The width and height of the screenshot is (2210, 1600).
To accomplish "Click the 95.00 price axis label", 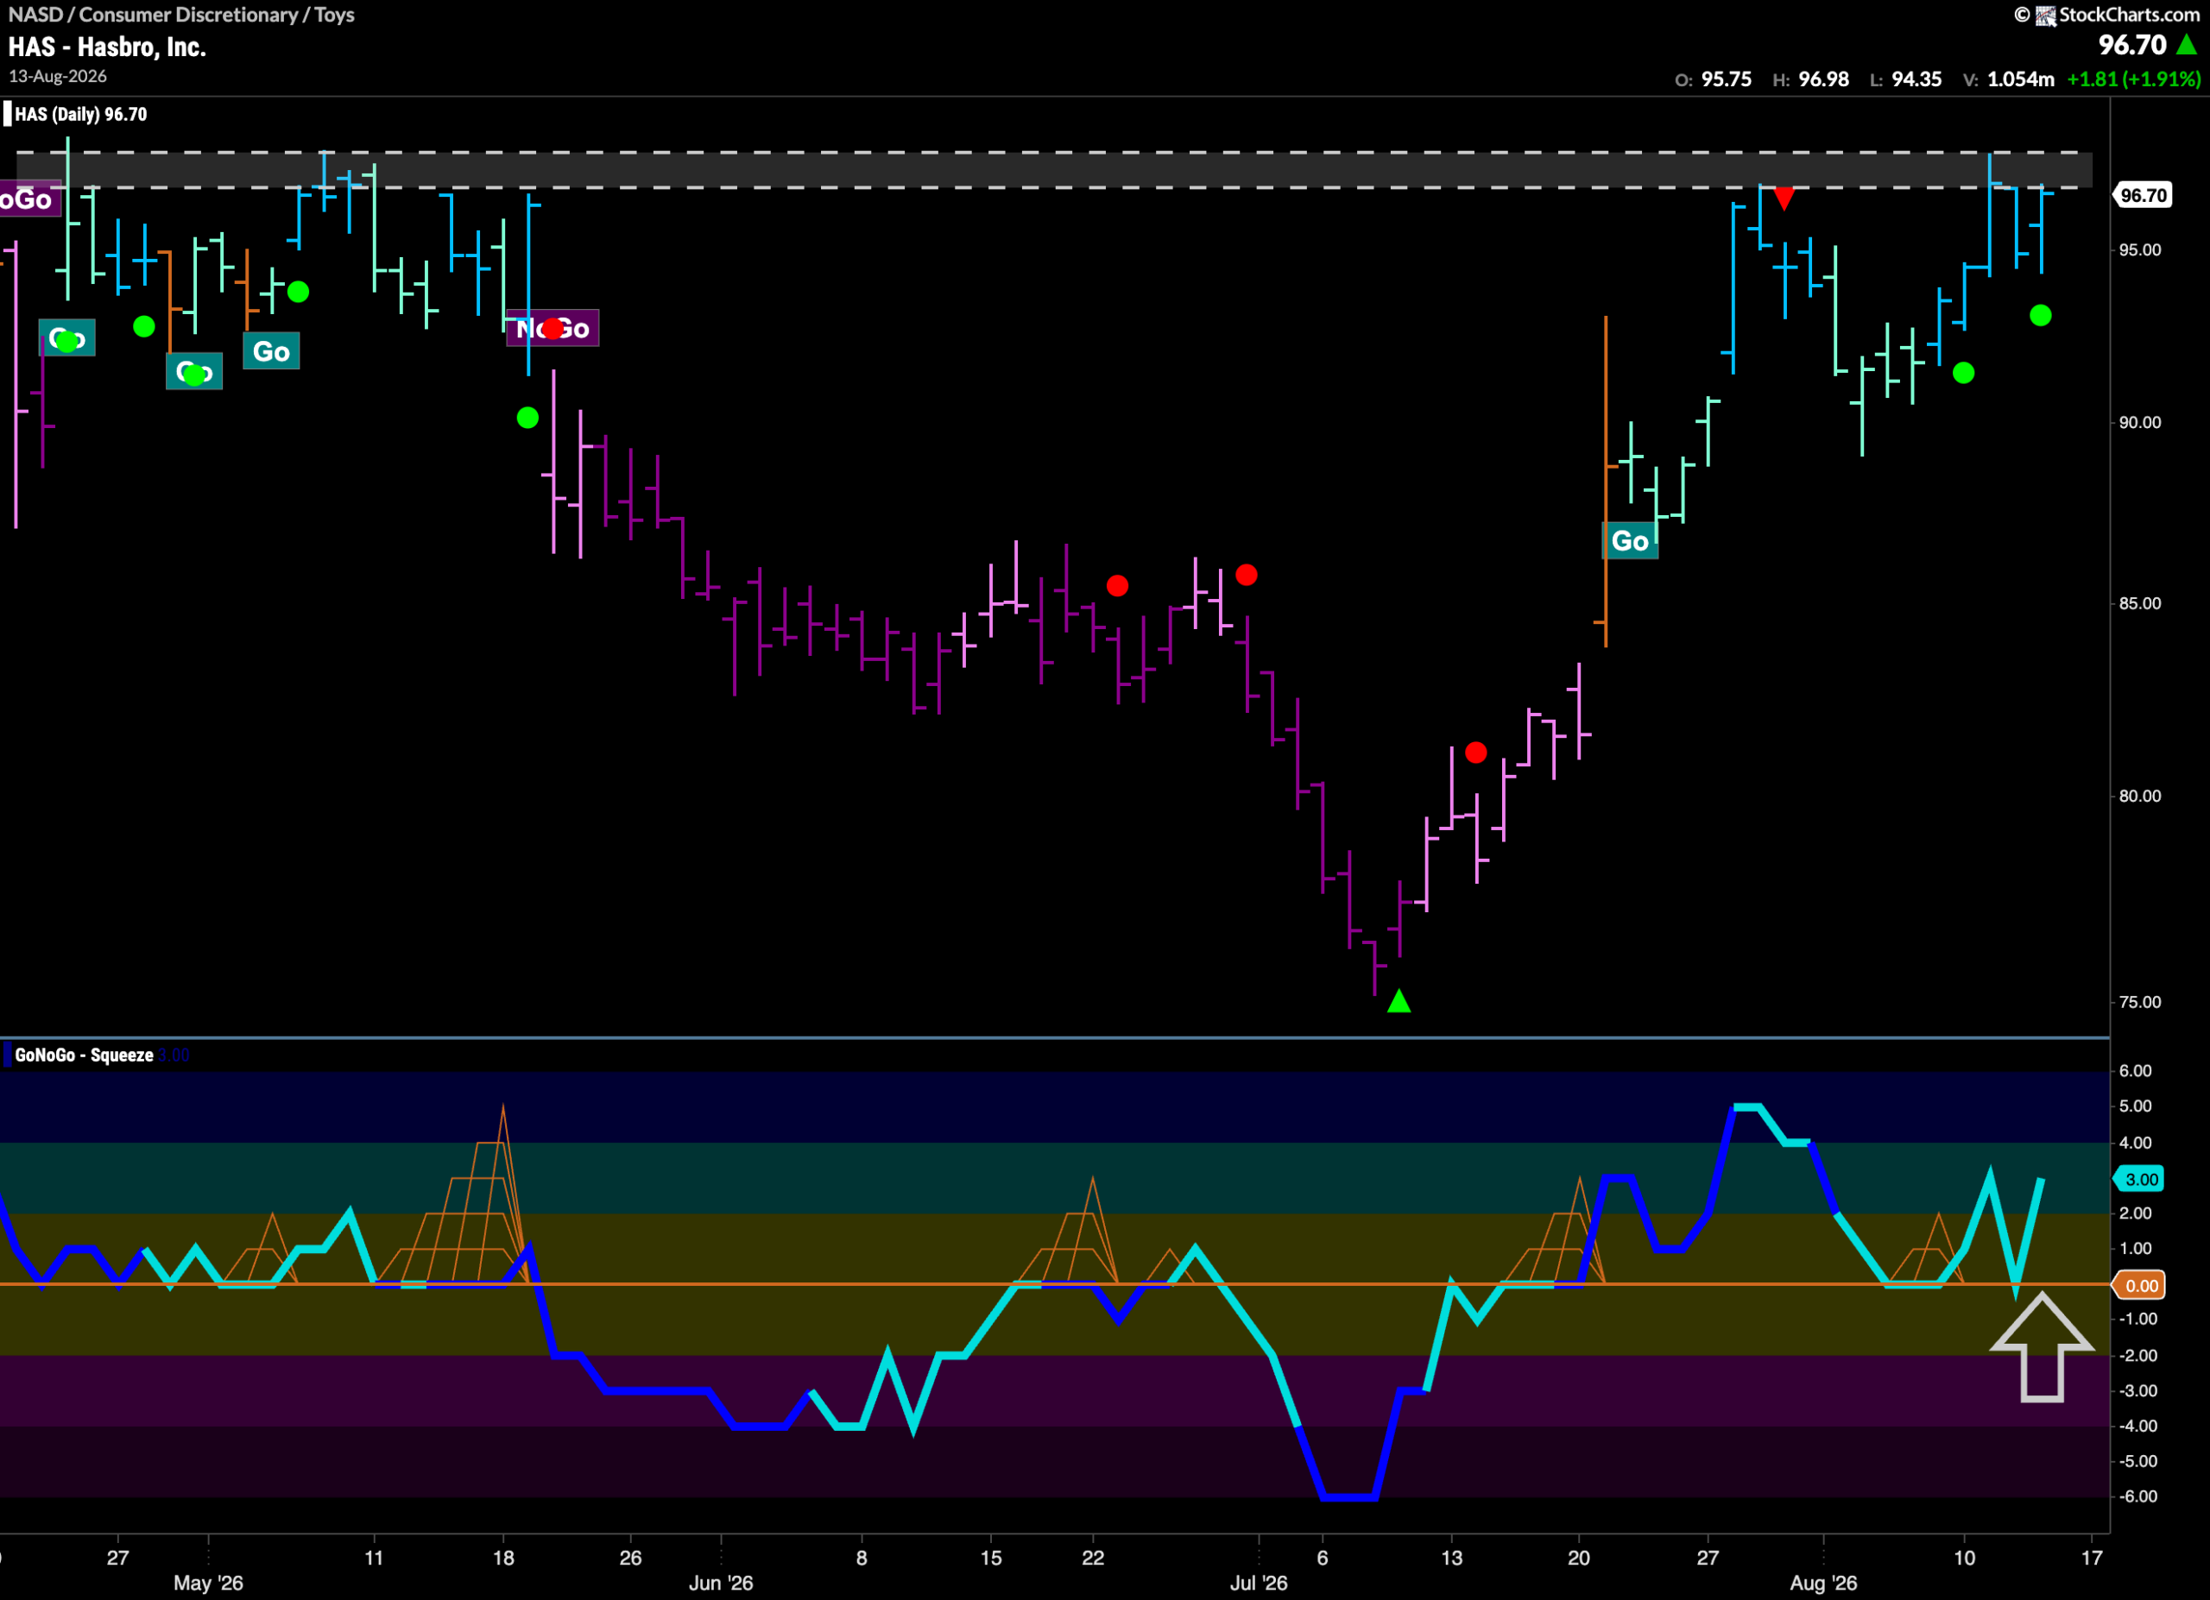I will tap(2140, 249).
